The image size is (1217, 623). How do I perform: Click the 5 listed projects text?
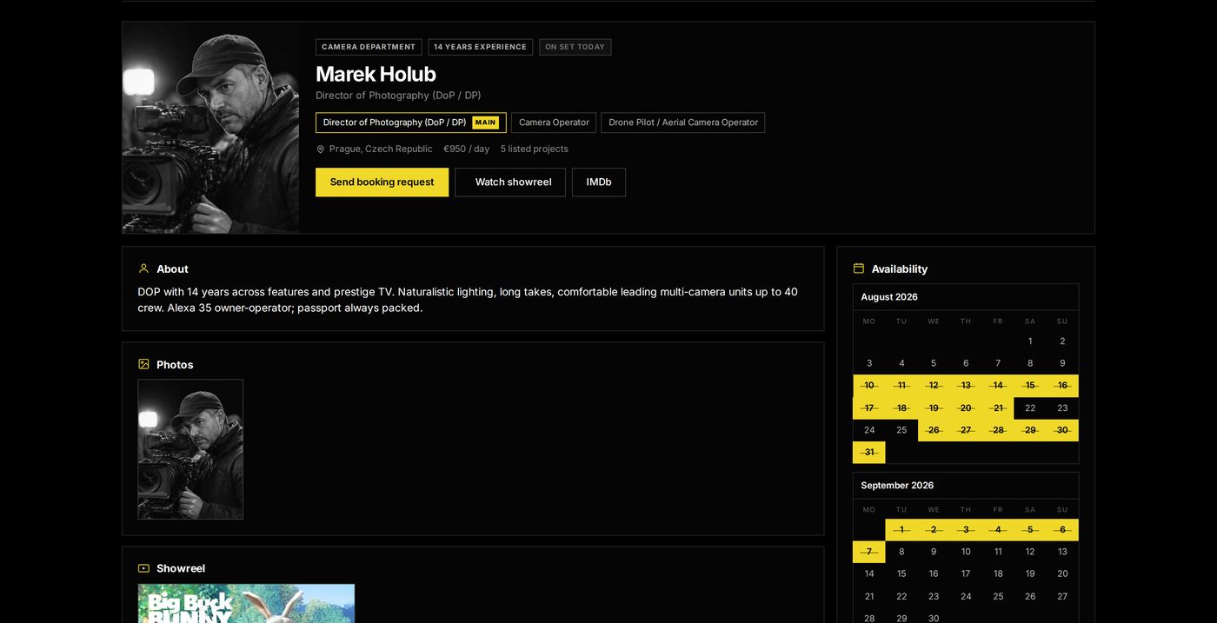(x=534, y=149)
